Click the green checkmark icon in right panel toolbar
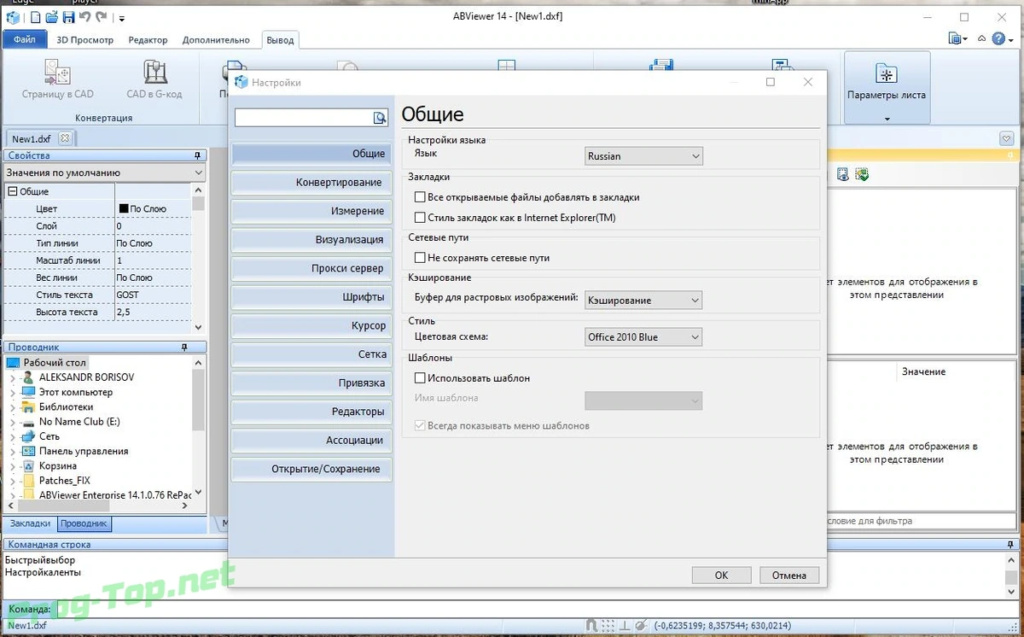Screen dimensions: 1024x637 pyautogui.click(x=862, y=174)
